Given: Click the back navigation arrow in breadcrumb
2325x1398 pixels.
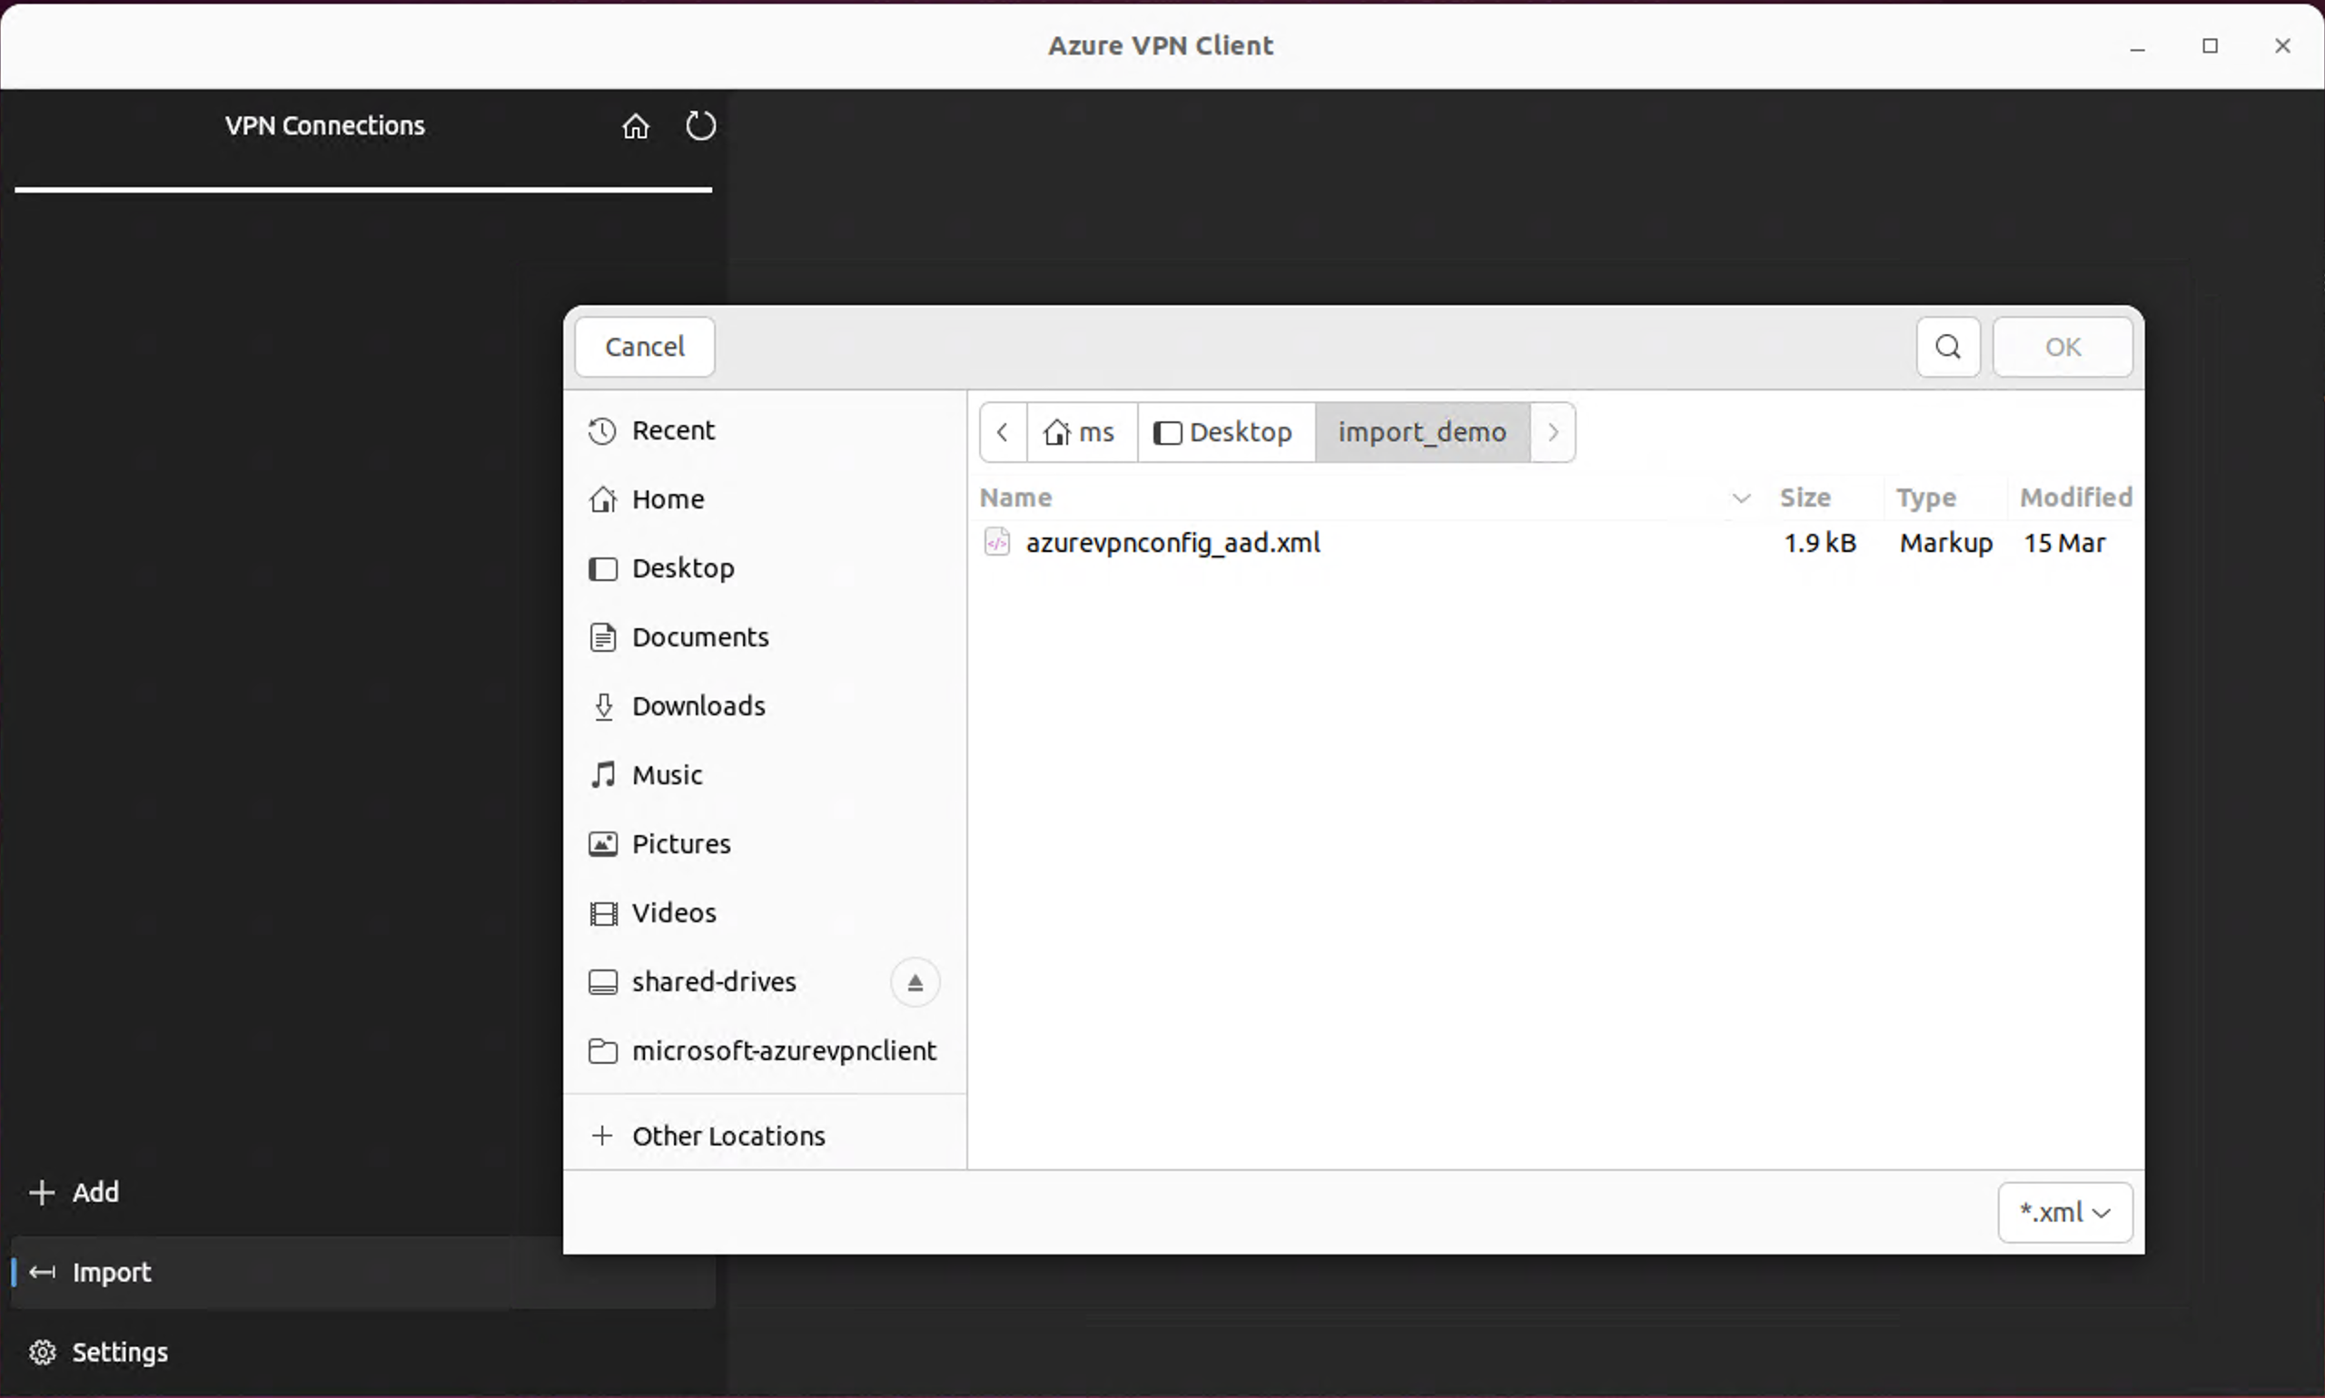Looking at the screenshot, I should (1003, 432).
